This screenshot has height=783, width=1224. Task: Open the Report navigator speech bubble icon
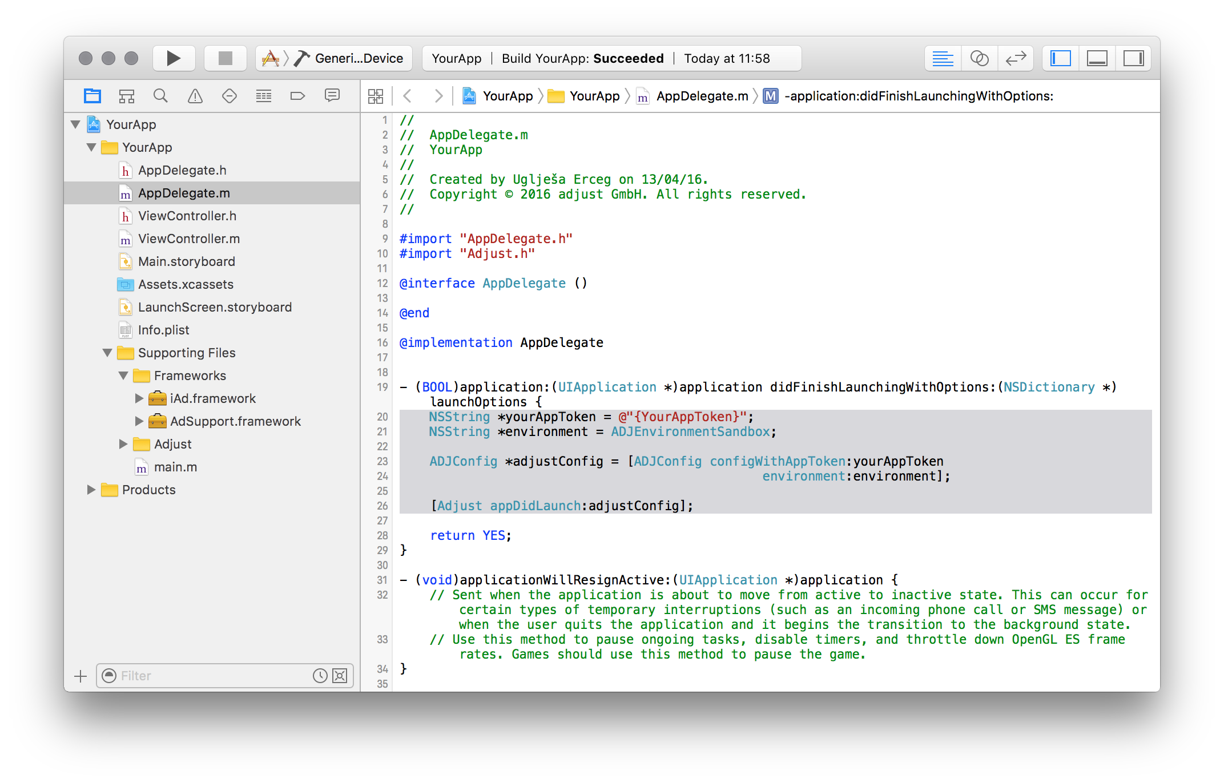click(332, 96)
